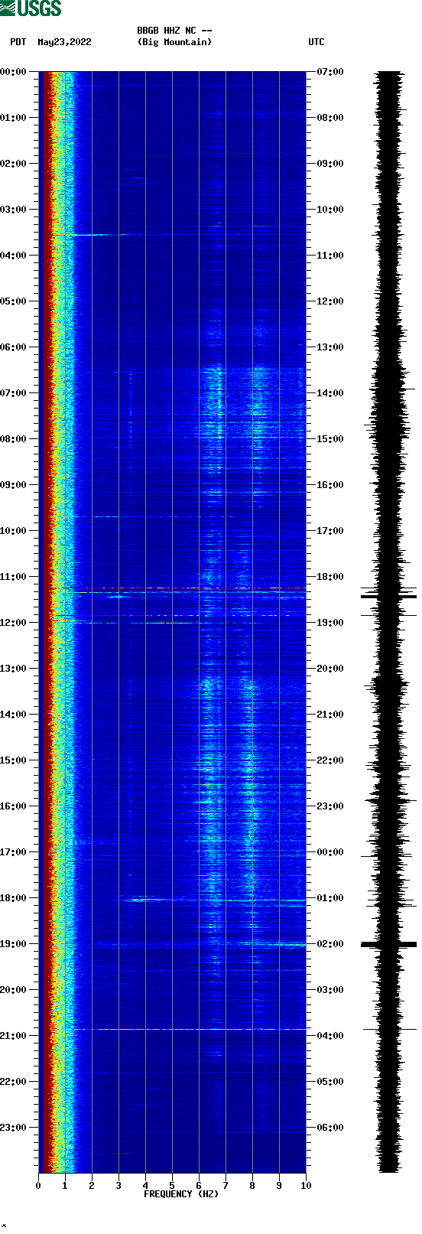Click the PDT time label '09:00'

13,485
